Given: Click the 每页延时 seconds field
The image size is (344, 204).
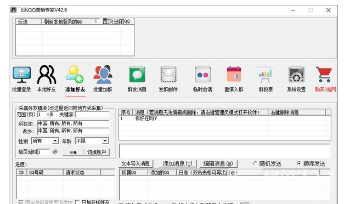Looking at the screenshot, I should point(44,152).
